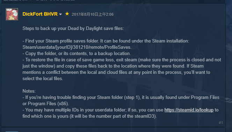Click the 'select the local files' text
Screen dimensions: 232x132
43,79
